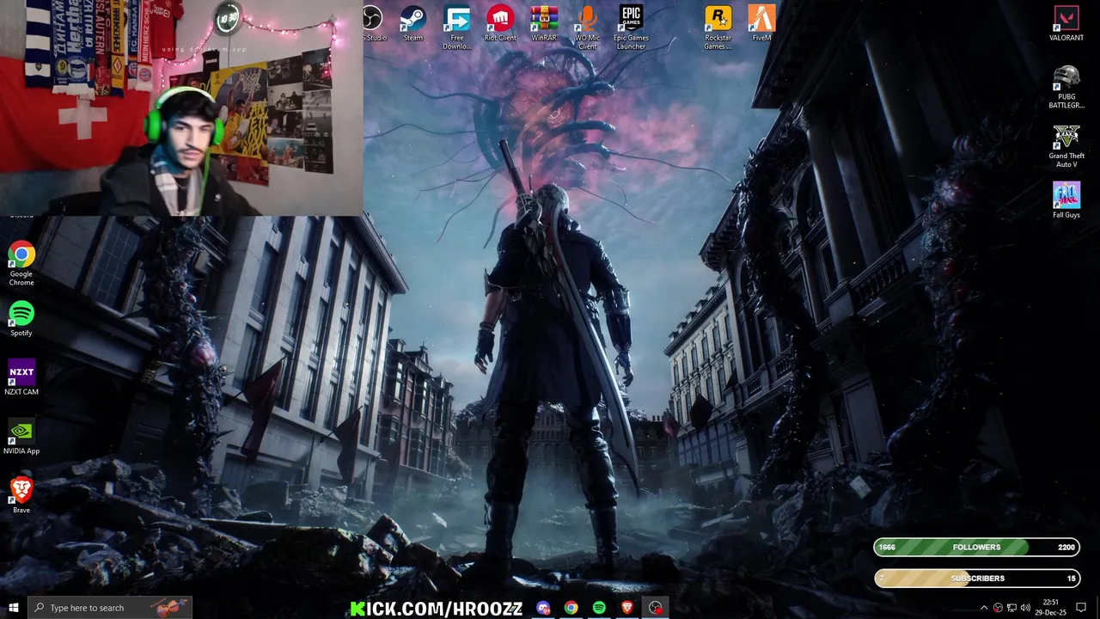Open the OBS Studio desktop shortcut
Screen dimensions: 1100x619
pyautogui.click(x=375, y=23)
